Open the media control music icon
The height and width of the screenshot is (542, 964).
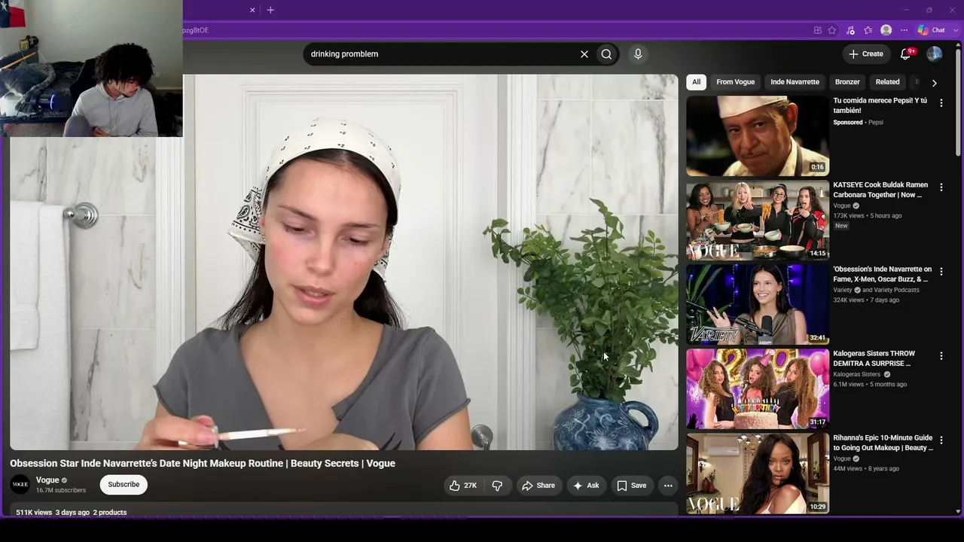coord(850,30)
